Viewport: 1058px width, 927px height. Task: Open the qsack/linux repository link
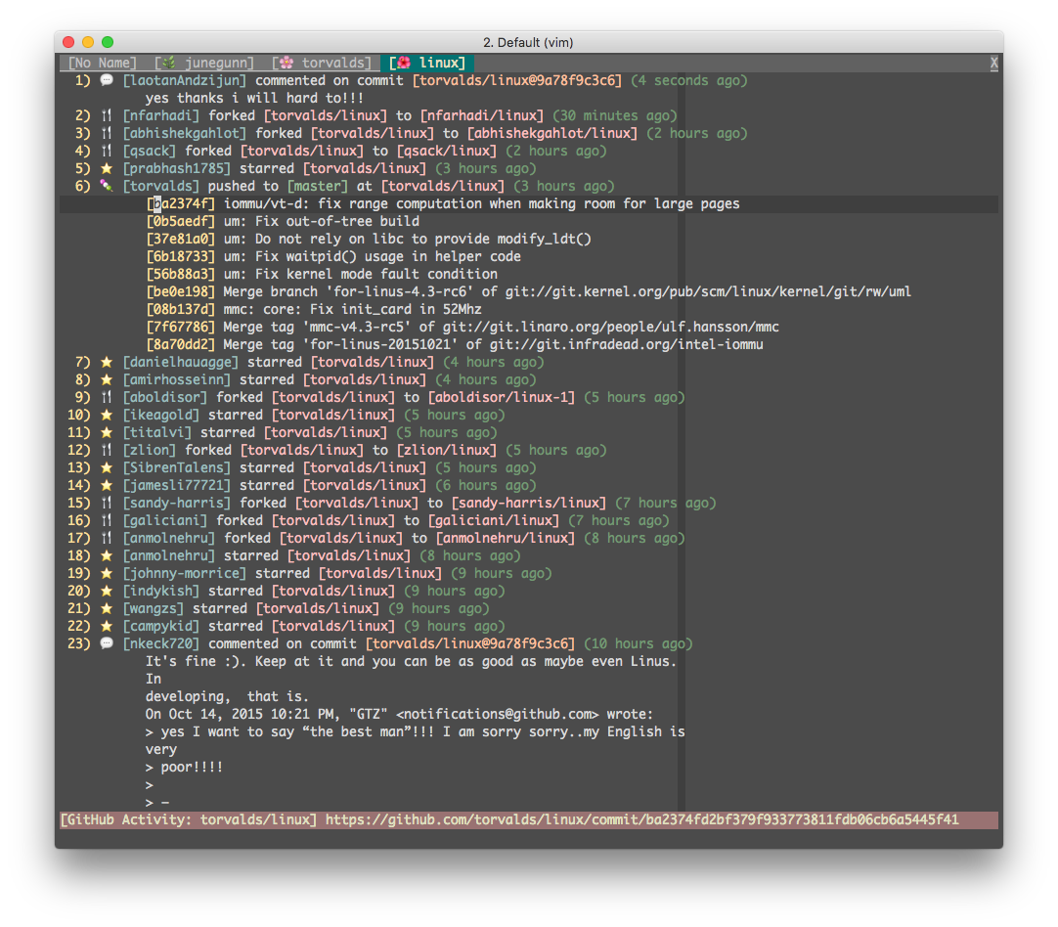click(x=447, y=151)
